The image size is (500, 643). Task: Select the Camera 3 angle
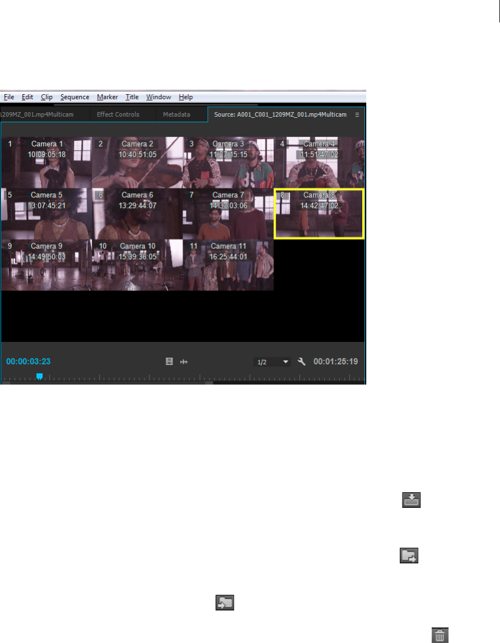(228, 163)
